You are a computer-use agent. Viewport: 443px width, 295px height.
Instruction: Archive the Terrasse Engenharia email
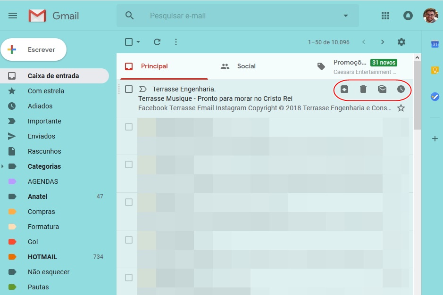[344, 89]
